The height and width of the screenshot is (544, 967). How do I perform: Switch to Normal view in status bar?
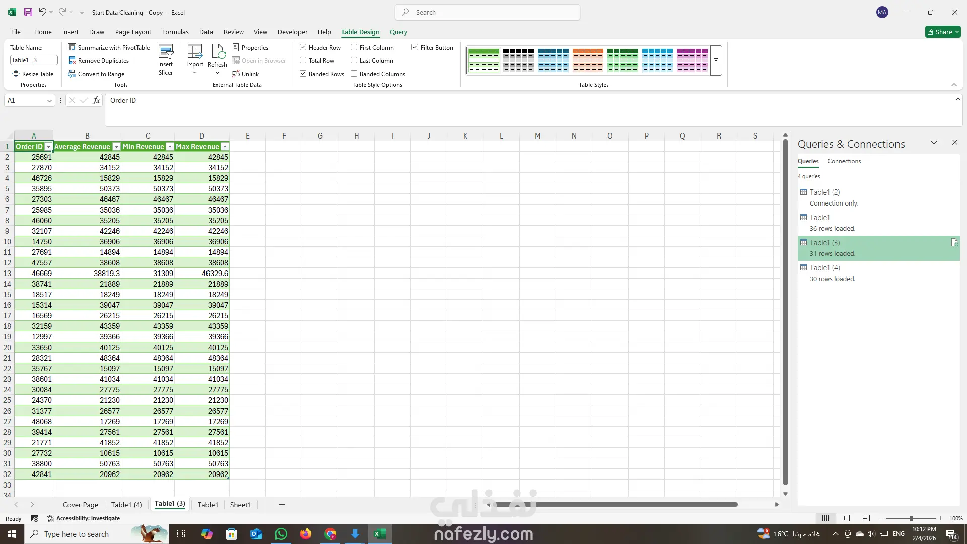coord(826,518)
